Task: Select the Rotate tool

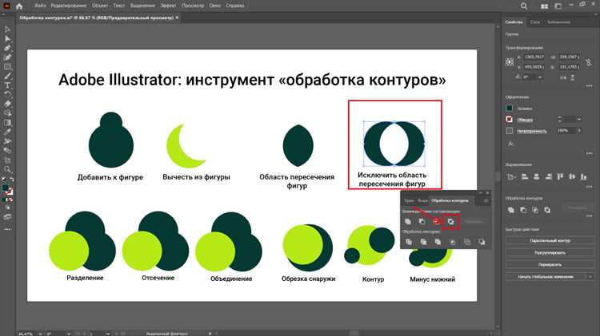Action: (x=7, y=94)
